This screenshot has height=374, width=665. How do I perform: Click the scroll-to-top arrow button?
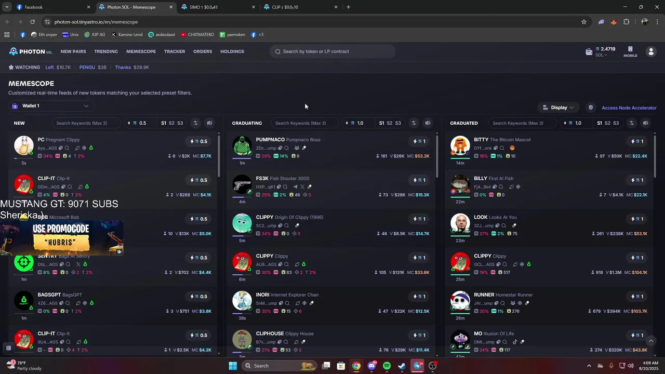coord(651,341)
